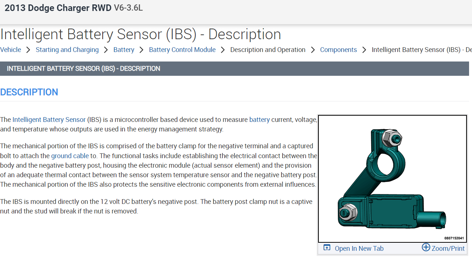Click the gray INTELLIGENT BATTERY SENSOR section bar
Image resolution: width=472 pixels, height=257 pixels.
coord(235,68)
